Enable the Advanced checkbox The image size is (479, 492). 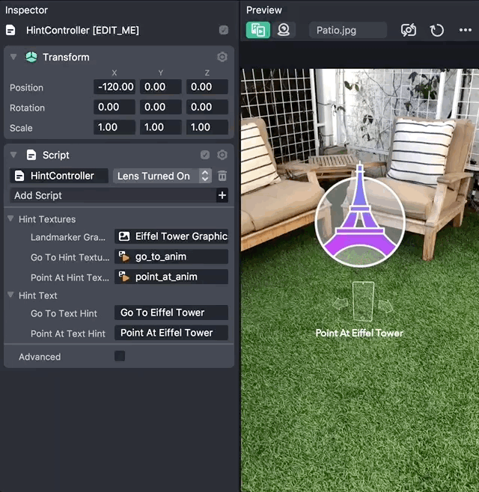pos(120,356)
